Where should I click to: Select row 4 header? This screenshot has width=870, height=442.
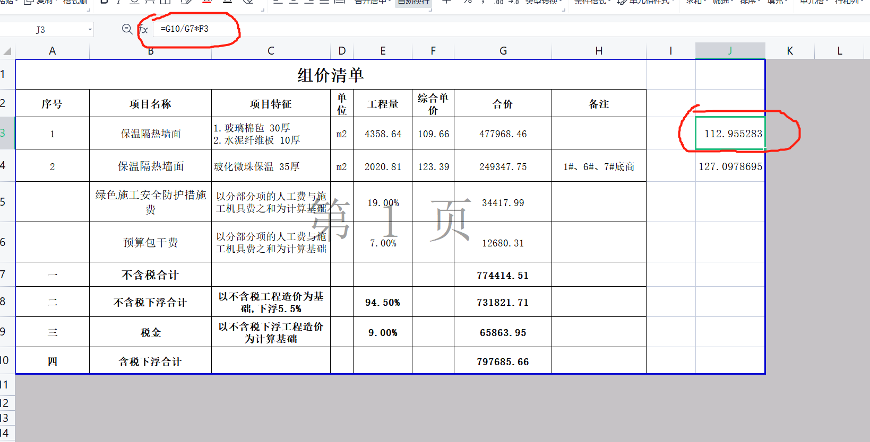pyautogui.click(x=7, y=165)
